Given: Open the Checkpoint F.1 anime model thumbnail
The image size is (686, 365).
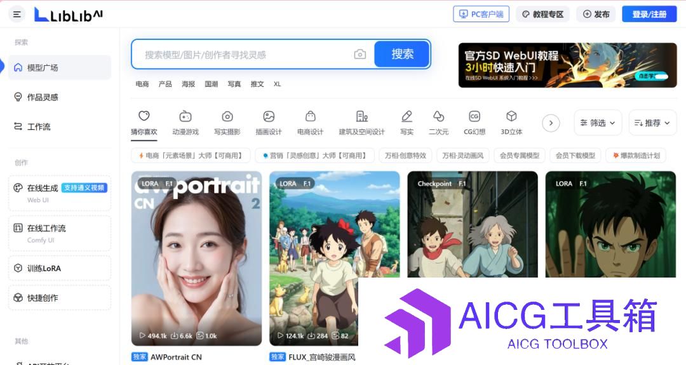Looking at the screenshot, I should coord(473,224).
